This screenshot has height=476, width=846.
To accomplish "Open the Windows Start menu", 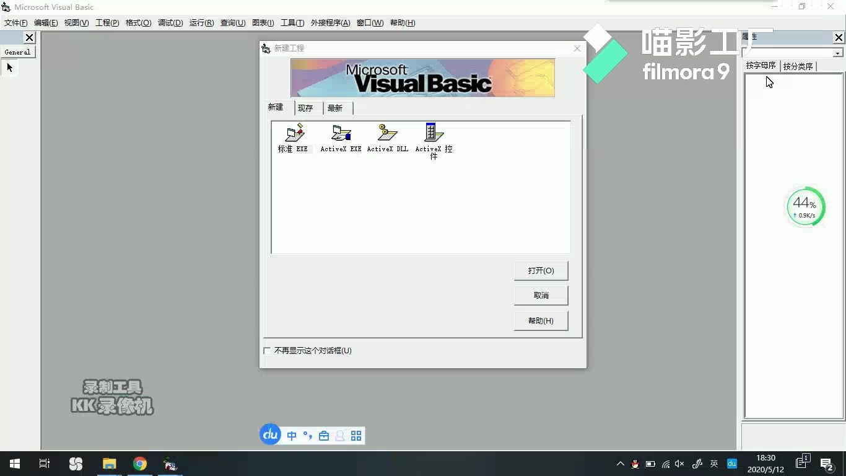I will tap(15, 464).
